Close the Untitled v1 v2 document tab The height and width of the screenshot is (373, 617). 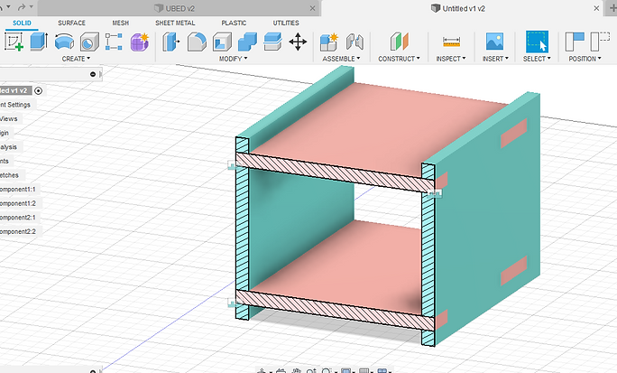(x=596, y=8)
